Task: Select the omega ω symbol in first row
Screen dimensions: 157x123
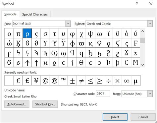Action: [99, 33]
